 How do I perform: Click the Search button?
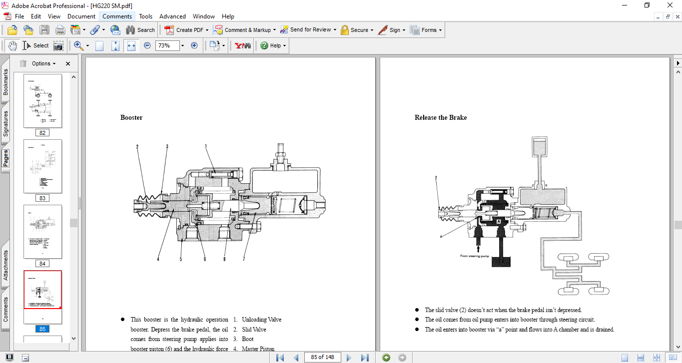click(140, 30)
